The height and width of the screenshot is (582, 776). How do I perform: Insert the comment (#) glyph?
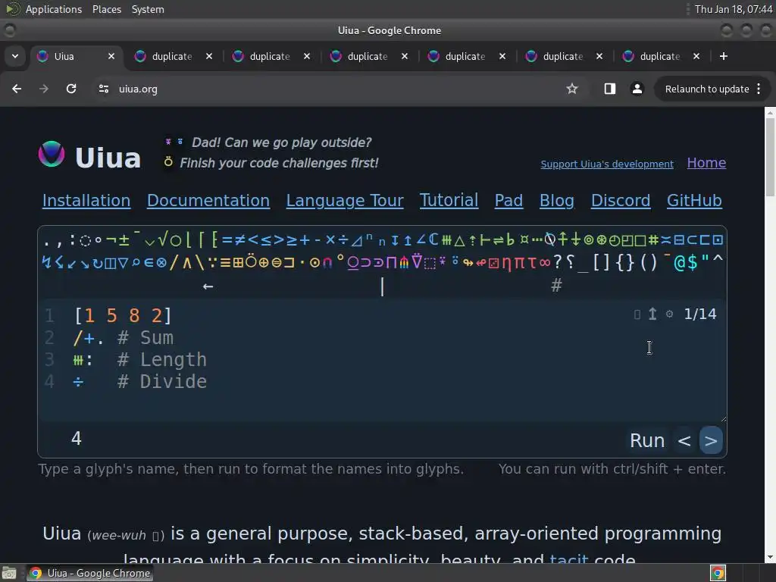coord(557,285)
